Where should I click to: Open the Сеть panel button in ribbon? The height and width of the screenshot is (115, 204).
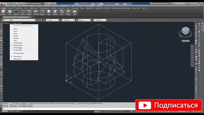pos(10,12)
